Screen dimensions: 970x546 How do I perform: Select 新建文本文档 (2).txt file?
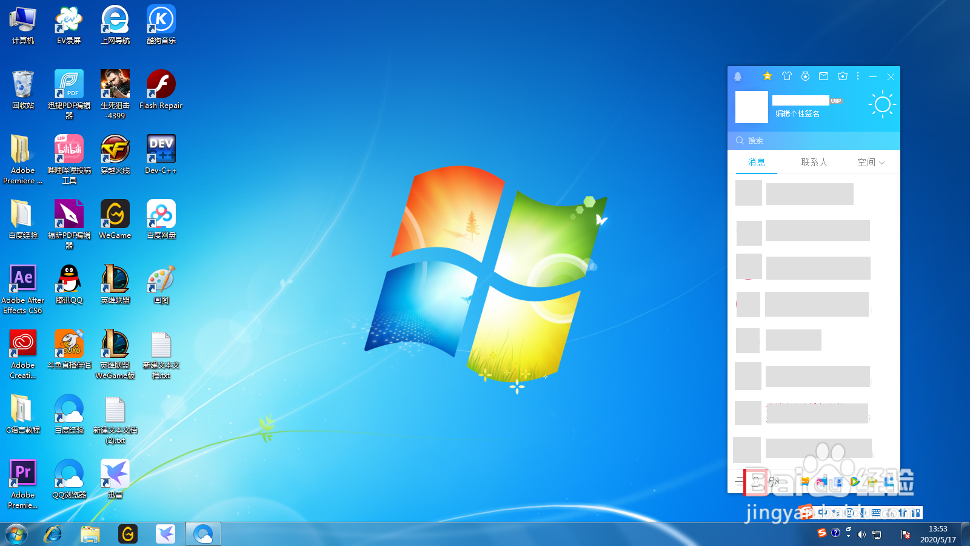coord(115,419)
